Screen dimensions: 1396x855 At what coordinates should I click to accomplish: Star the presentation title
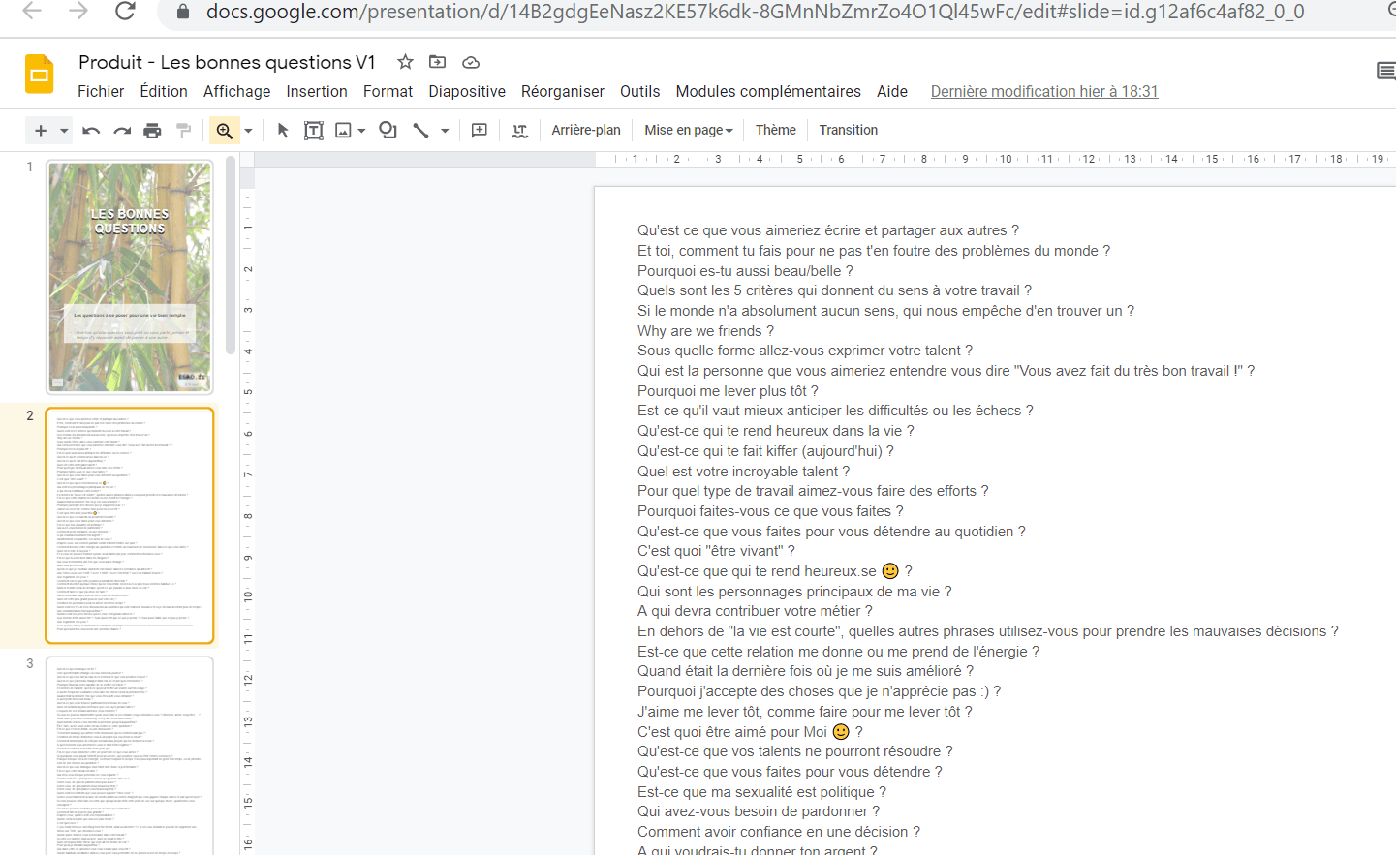[405, 62]
